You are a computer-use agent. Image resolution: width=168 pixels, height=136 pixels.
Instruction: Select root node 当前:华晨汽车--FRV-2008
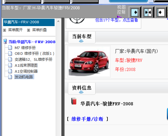click(32, 42)
